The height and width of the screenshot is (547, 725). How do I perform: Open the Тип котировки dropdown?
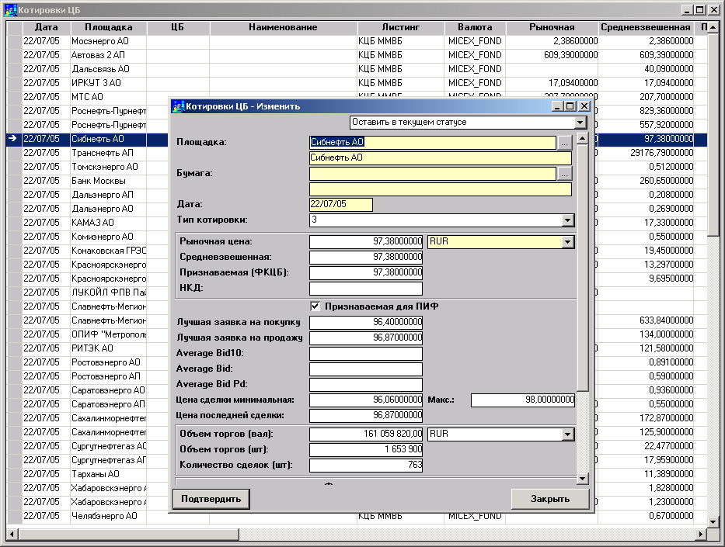pyautogui.click(x=568, y=220)
